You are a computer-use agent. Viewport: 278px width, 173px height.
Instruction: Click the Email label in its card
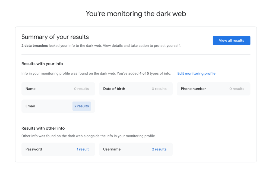click(30, 106)
